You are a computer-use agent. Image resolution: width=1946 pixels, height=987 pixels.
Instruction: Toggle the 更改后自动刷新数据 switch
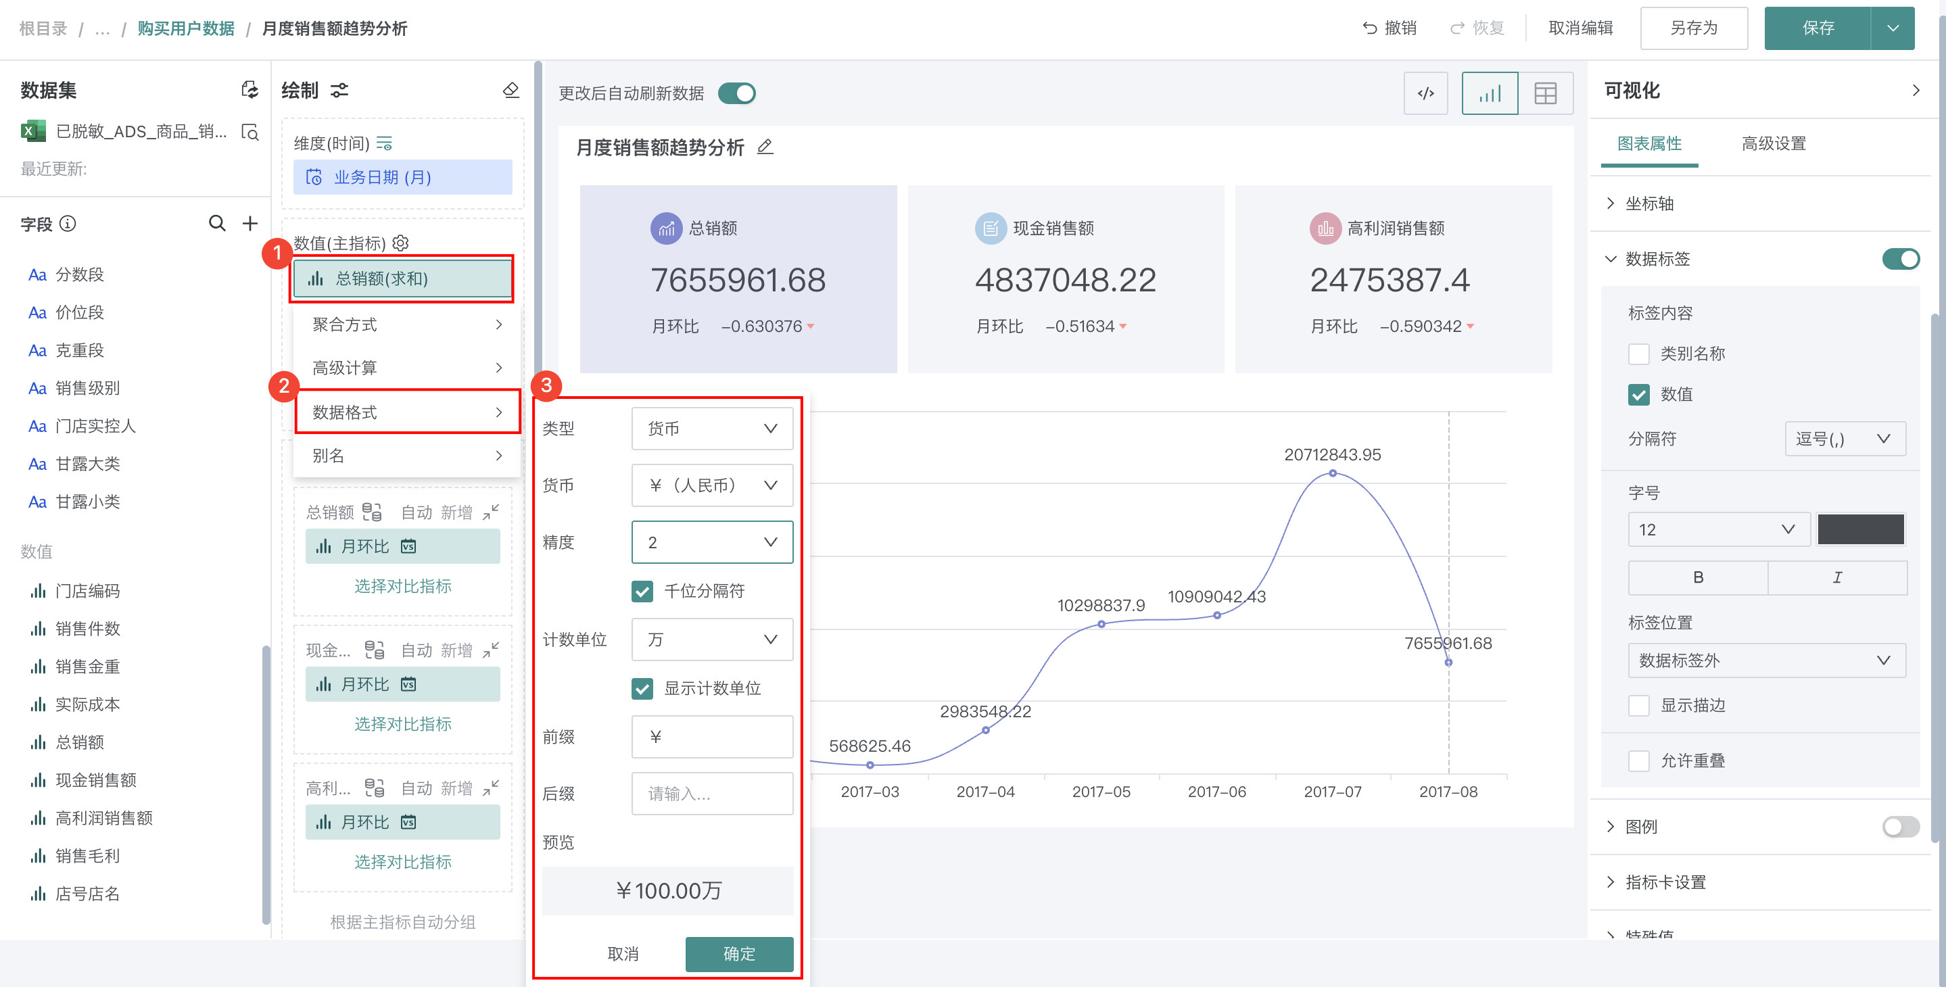pyautogui.click(x=736, y=93)
